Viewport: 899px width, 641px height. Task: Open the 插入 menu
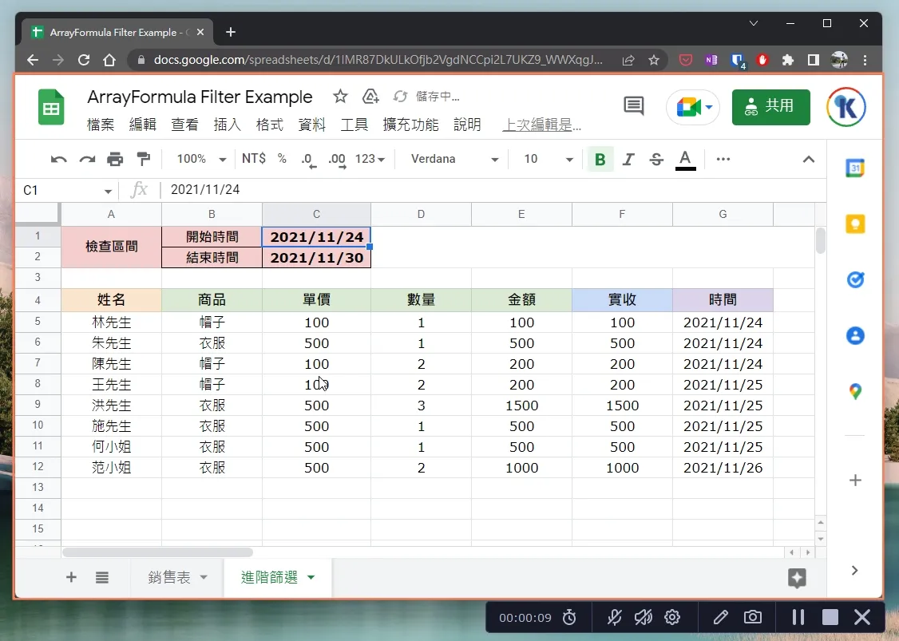tap(227, 125)
